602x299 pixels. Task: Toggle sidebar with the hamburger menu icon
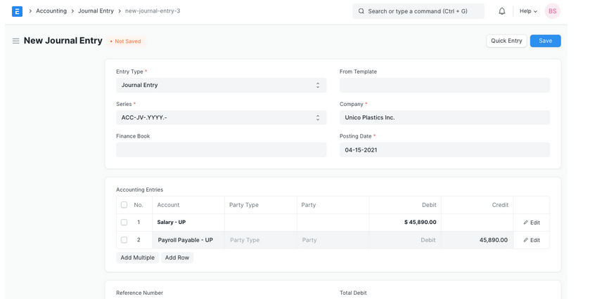tap(15, 41)
